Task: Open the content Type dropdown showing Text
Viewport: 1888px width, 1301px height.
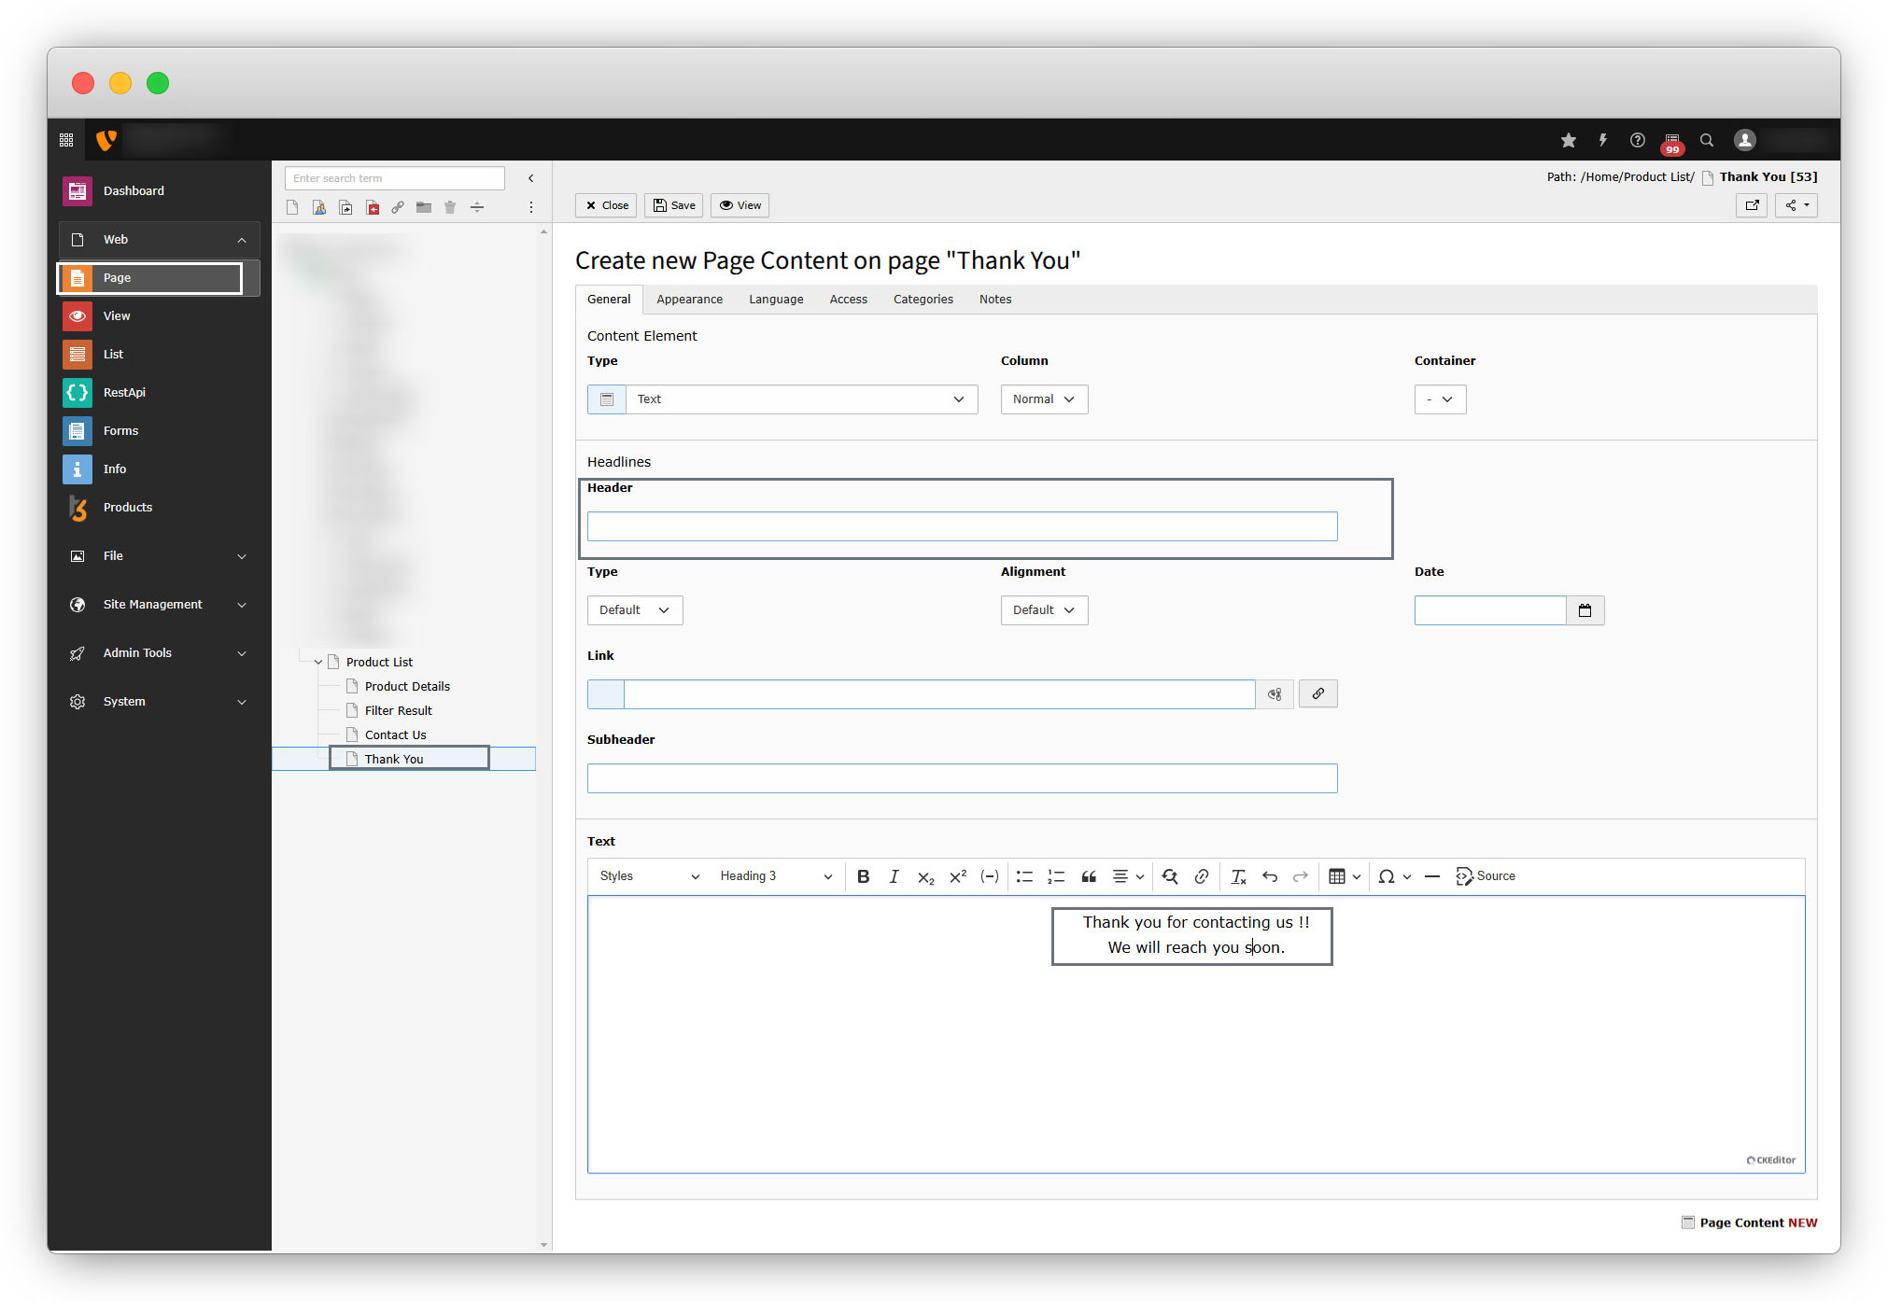Action: point(800,399)
